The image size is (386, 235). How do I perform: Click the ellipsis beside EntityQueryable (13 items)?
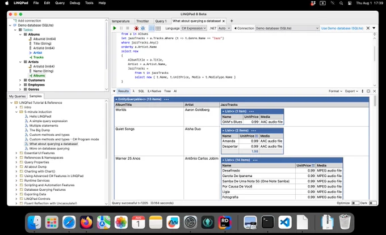pos(166,99)
